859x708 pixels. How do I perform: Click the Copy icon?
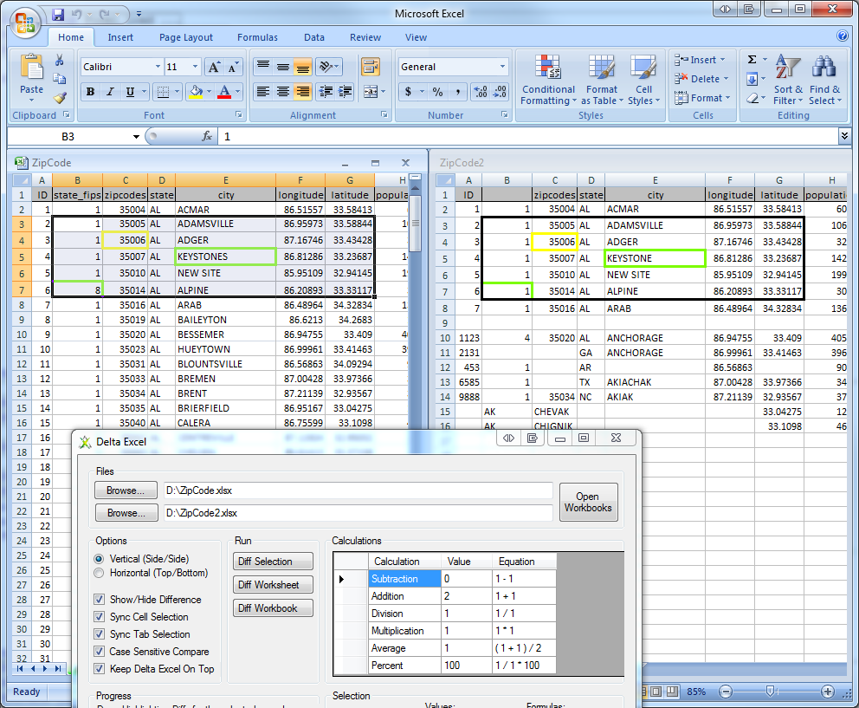click(x=59, y=78)
